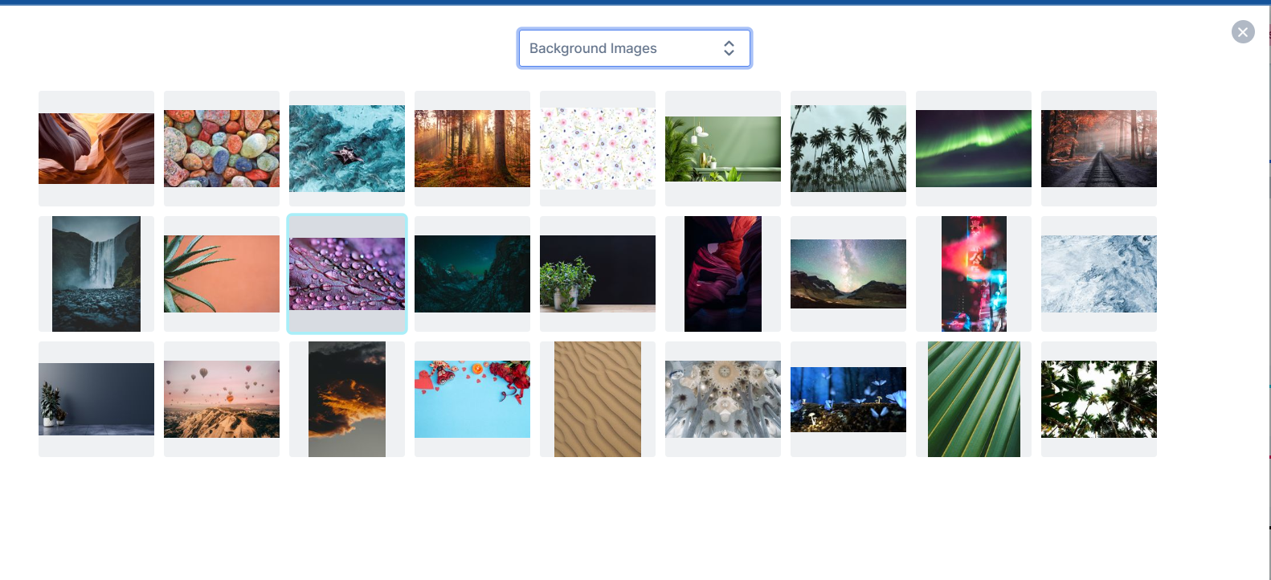Choose the green aurora borealis background
This screenshot has height=580, width=1271.
[974, 149]
